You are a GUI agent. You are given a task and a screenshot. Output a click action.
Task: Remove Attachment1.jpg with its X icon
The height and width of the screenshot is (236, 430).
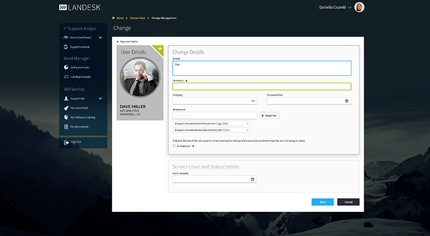tap(247, 123)
